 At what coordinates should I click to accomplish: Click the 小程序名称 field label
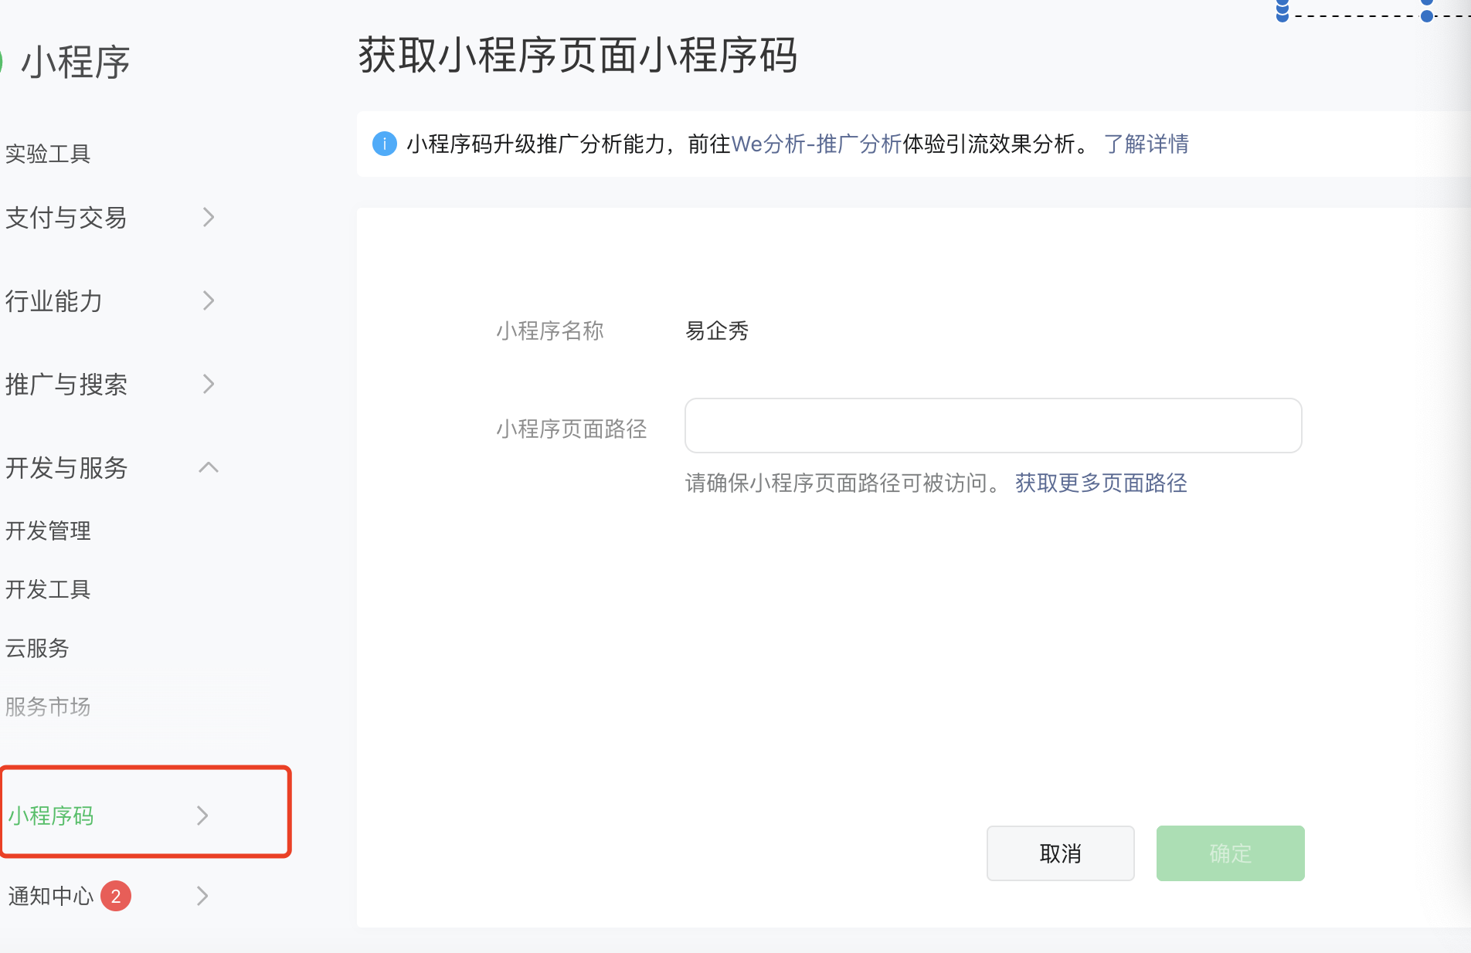(x=550, y=331)
